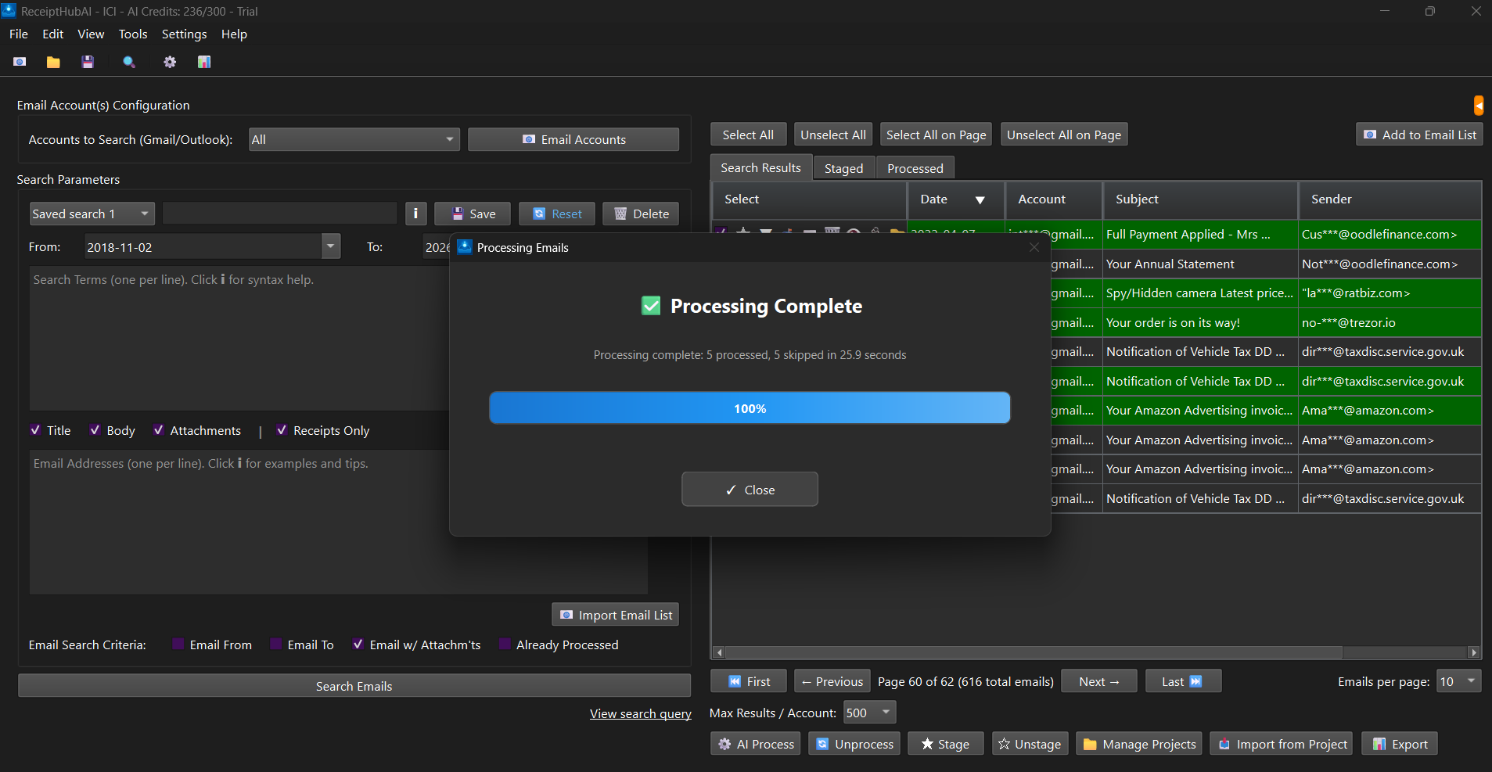Toggle the Email w/ Attachm'ts checkbox
1492x772 pixels.
[x=358, y=645]
